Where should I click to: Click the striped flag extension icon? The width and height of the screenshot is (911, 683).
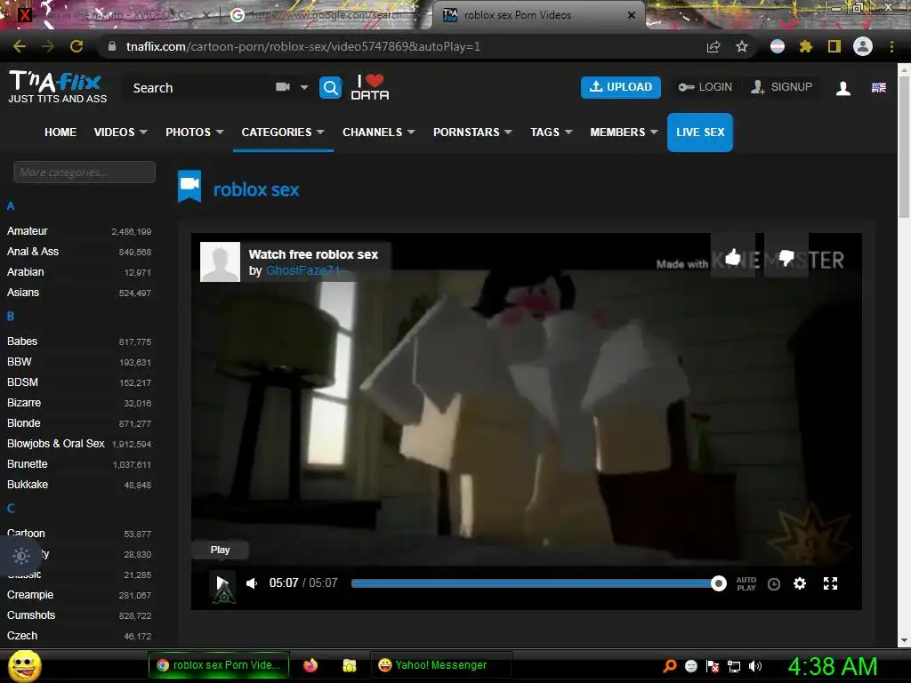(x=778, y=46)
